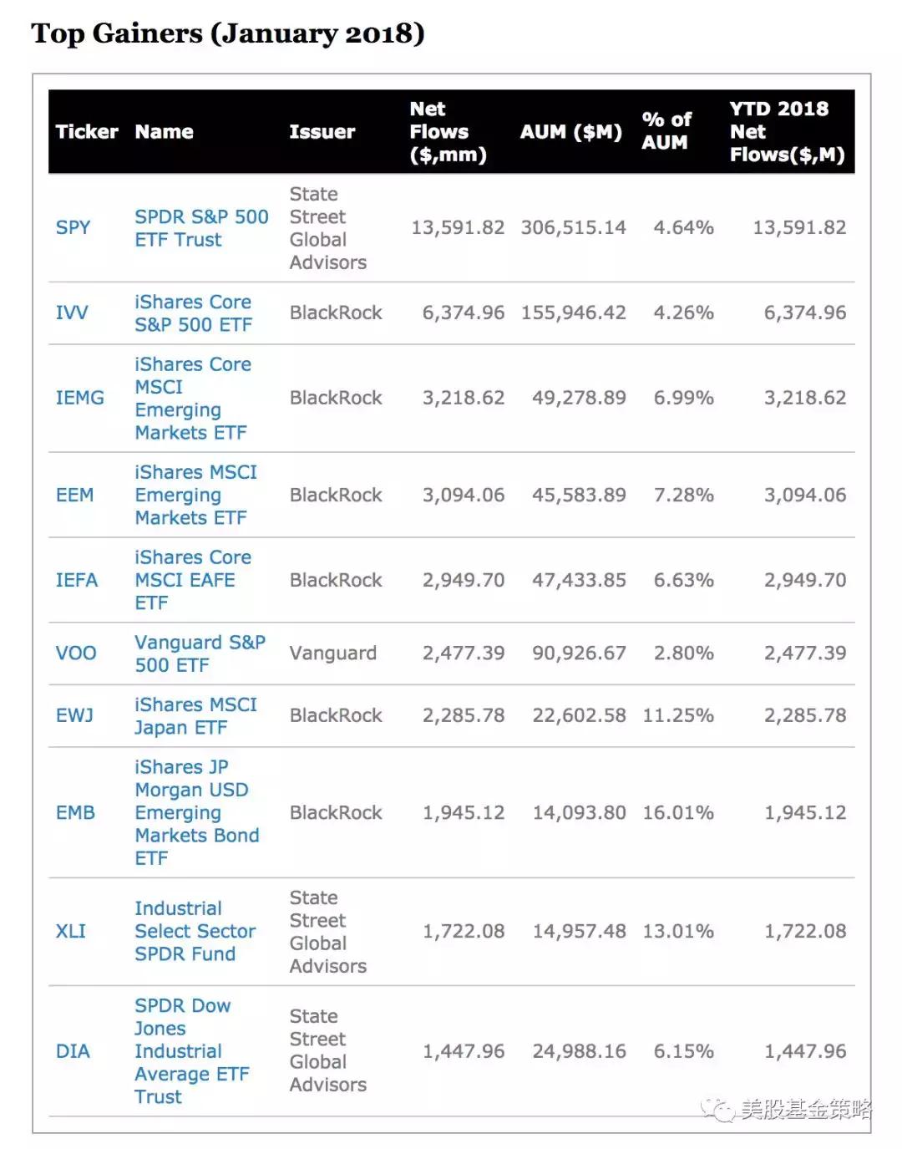Screen dimensions: 902x1149
Task: Click the Net Flows column header
Action: (x=447, y=132)
